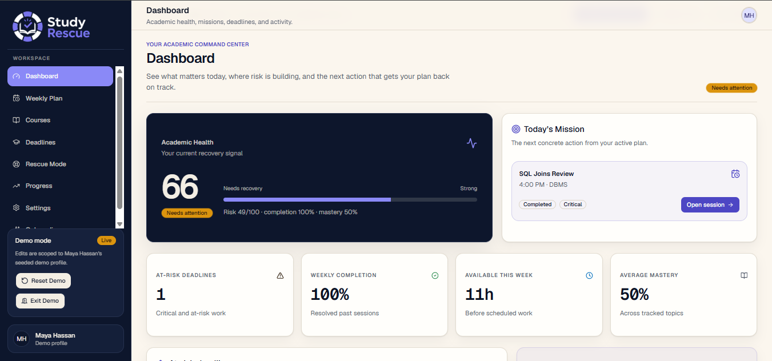Go to Courses in the sidebar
The image size is (772, 361).
coord(60,120)
